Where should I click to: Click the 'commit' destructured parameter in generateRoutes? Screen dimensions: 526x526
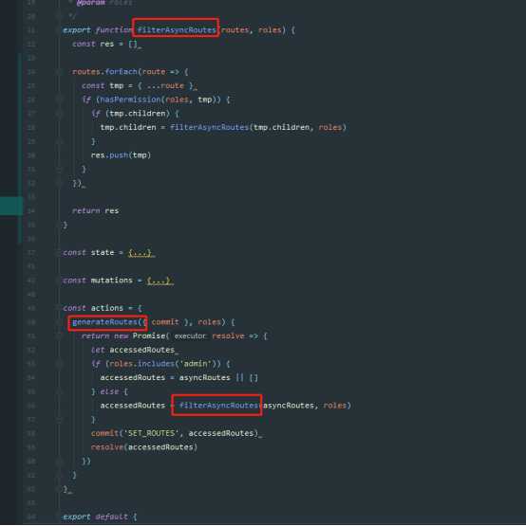coord(165,322)
